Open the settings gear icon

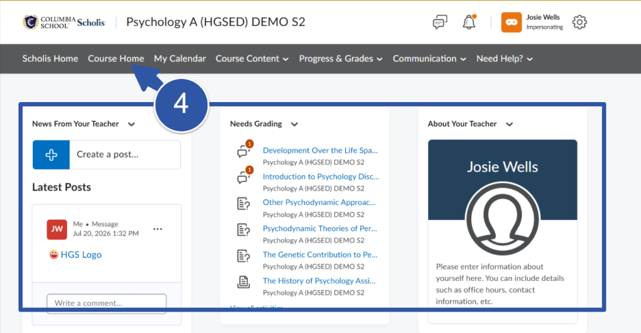pyautogui.click(x=579, y=22)
